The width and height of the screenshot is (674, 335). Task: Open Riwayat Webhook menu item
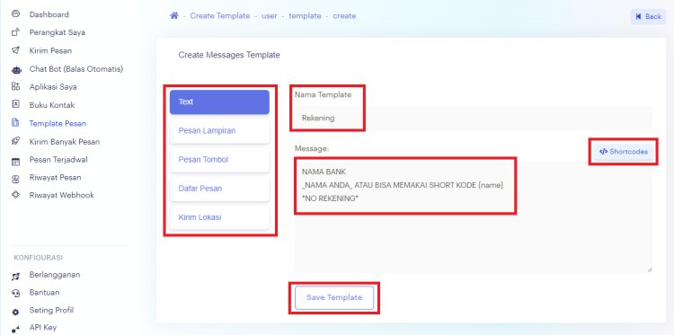pos(61,195)
